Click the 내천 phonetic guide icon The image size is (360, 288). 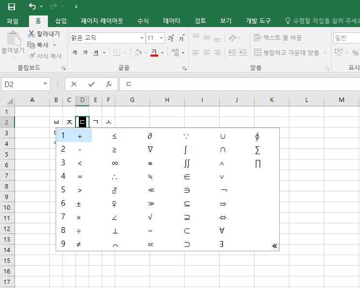175,53
